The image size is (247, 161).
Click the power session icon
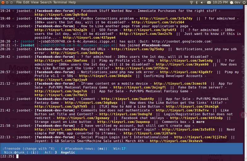[244, 2]
